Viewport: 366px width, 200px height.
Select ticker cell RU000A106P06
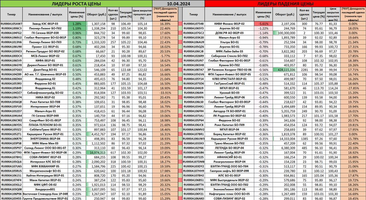11,194
